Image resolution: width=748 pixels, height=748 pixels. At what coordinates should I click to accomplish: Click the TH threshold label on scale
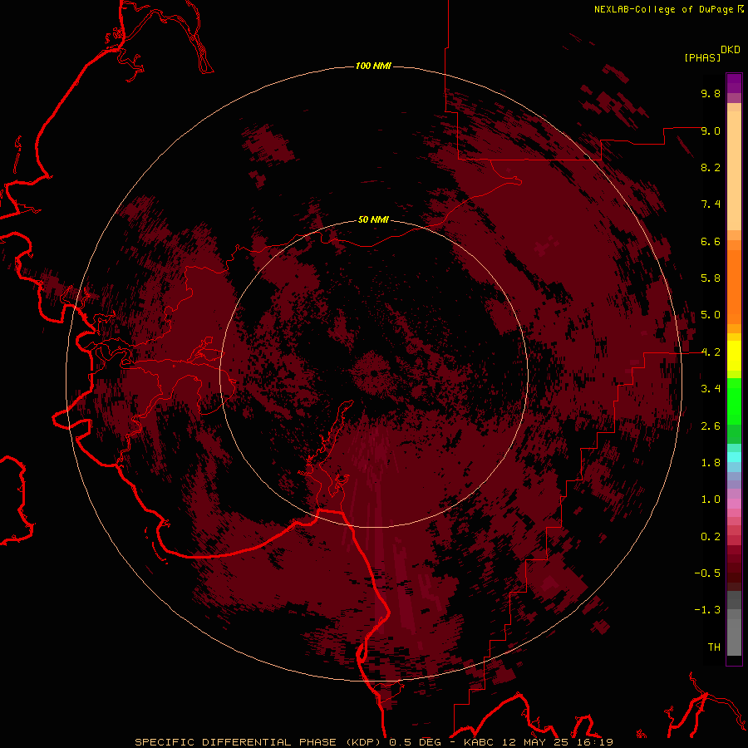(714, 647)
